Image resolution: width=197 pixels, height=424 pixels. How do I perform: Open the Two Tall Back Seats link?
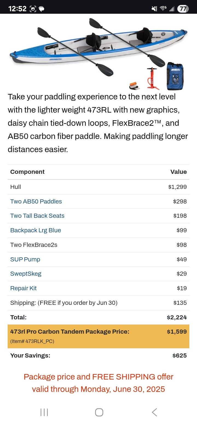point(37,216)
